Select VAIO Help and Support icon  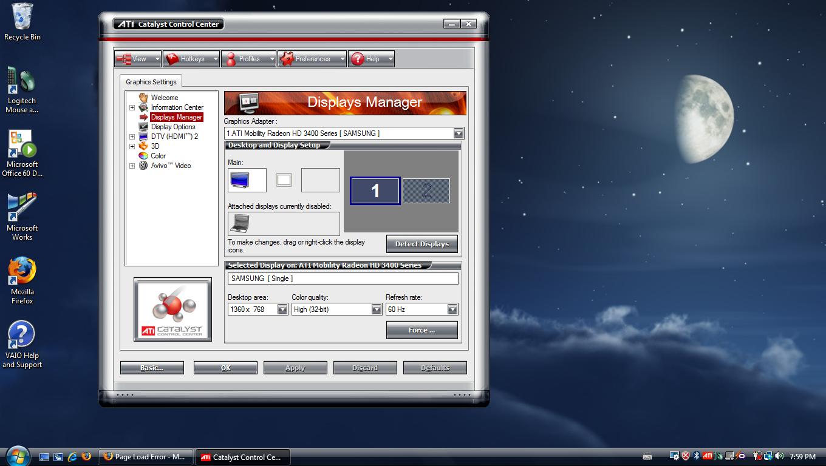pyautogui.click(x=22, y=345)
